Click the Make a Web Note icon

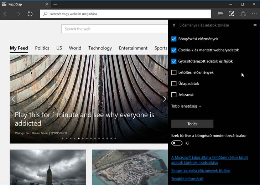pyautogui.click(x=232, y=14)
